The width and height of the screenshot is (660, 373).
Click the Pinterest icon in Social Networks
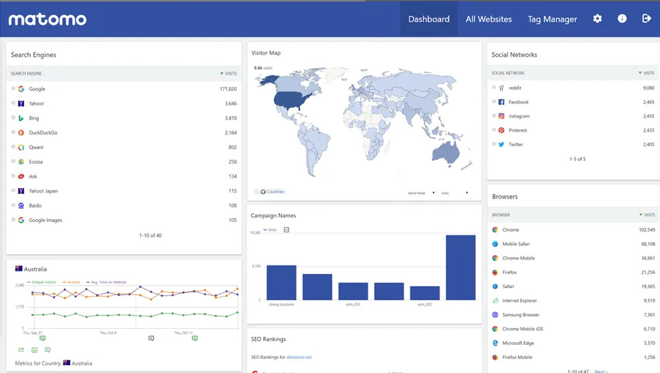click(x=501, y=130)
